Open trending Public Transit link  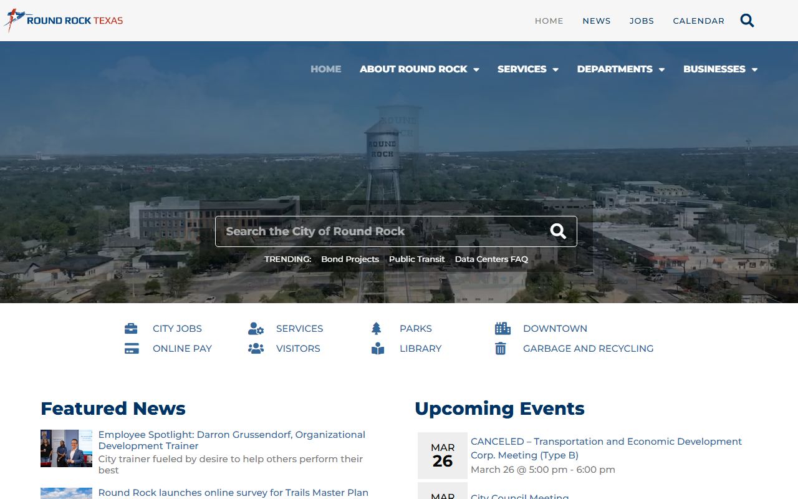click(x=417, y=259)
